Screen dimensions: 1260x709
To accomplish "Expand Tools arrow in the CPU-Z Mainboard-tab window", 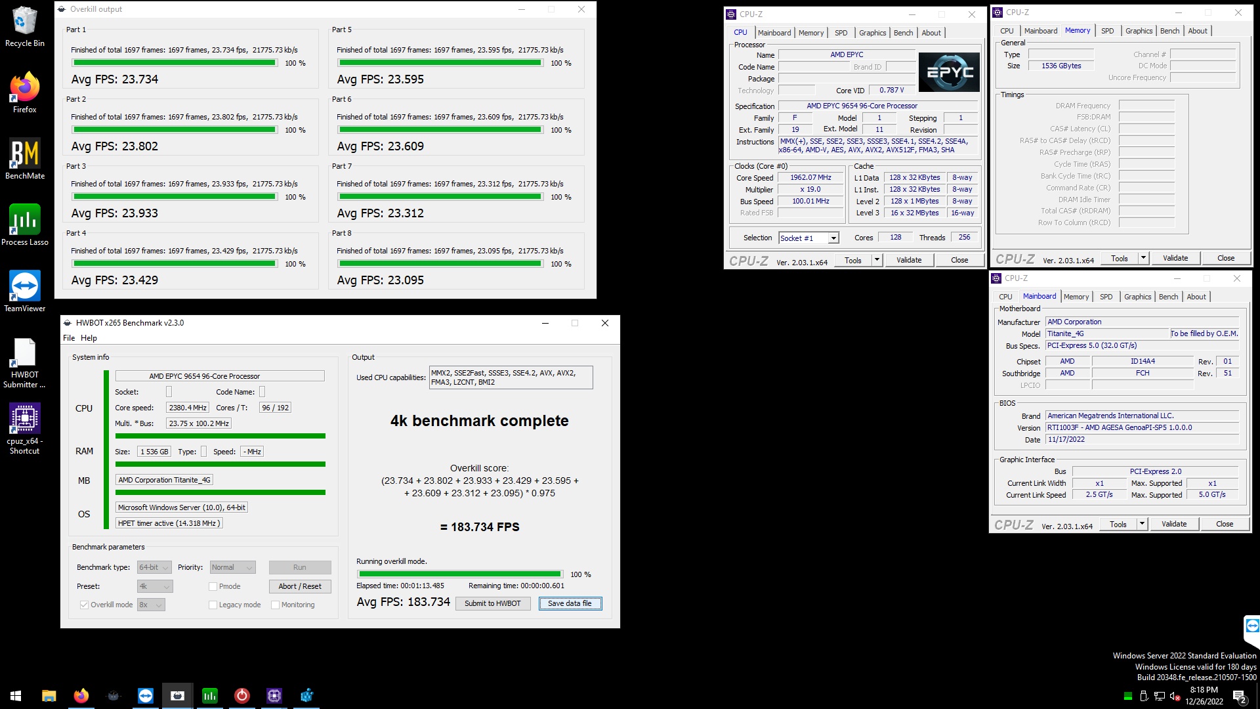I will click(1142, 524).
